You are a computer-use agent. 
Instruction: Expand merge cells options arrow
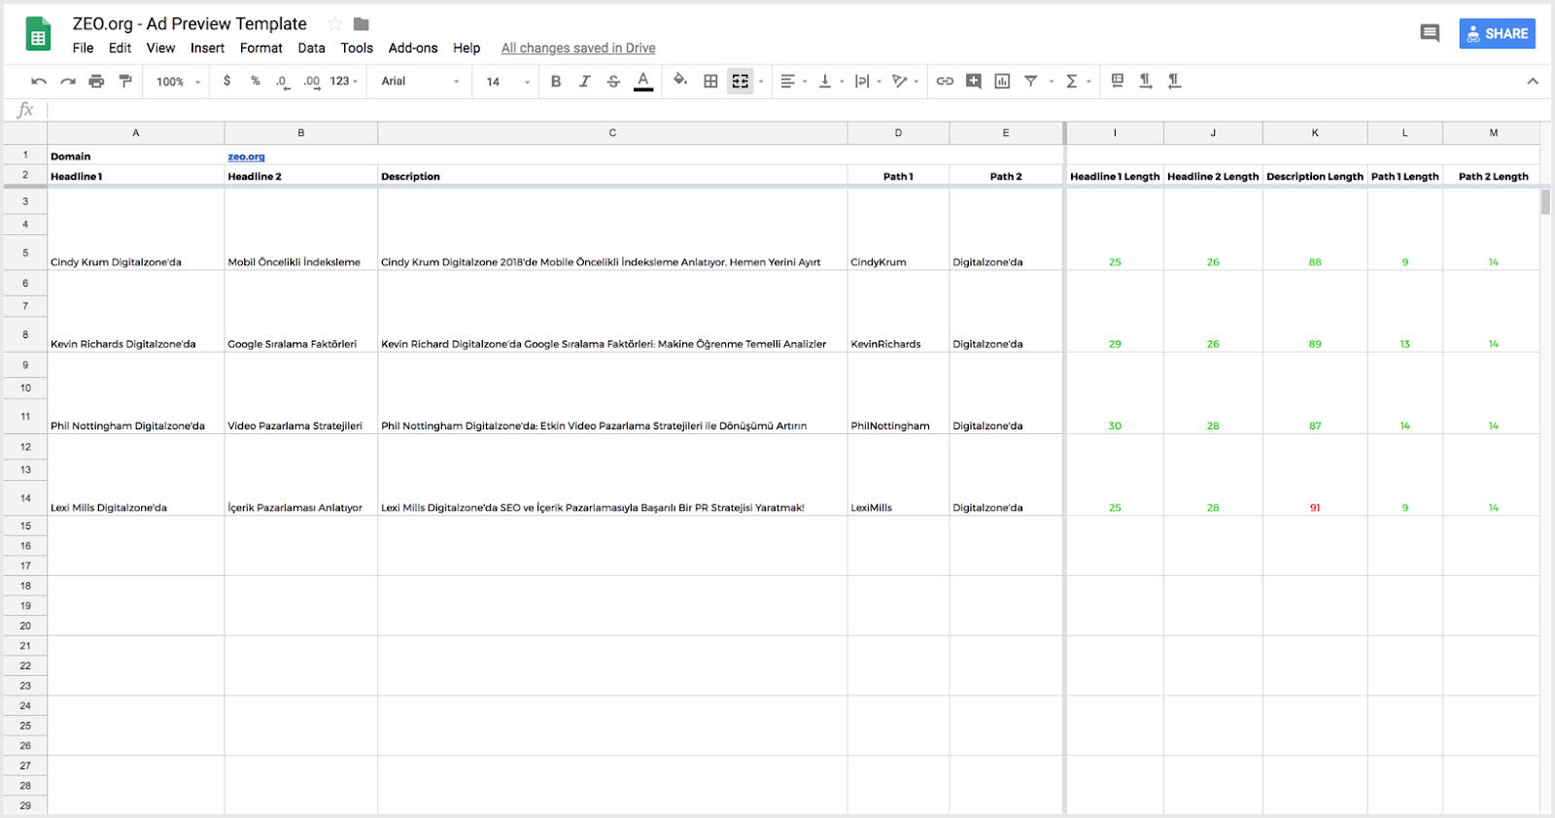(761, 82)
